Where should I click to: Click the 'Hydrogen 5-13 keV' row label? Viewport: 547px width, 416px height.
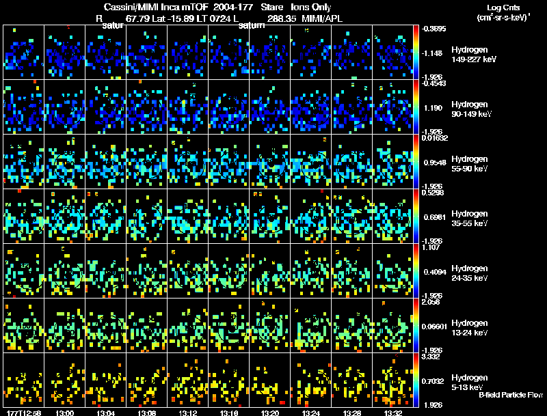click(470, 383)
